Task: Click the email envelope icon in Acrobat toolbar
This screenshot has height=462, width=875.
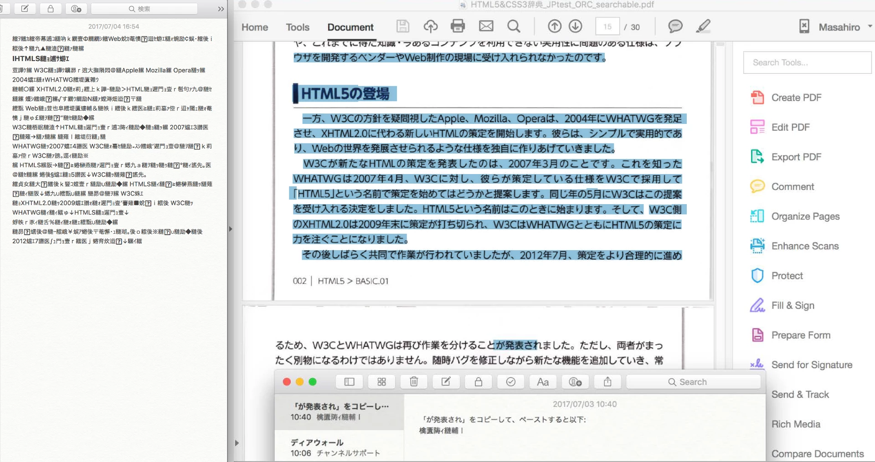Action: pos(486,26)
